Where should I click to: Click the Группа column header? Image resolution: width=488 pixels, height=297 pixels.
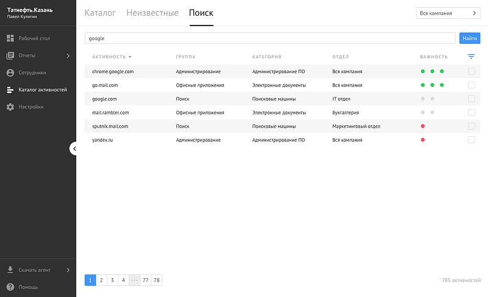(185, 57)
